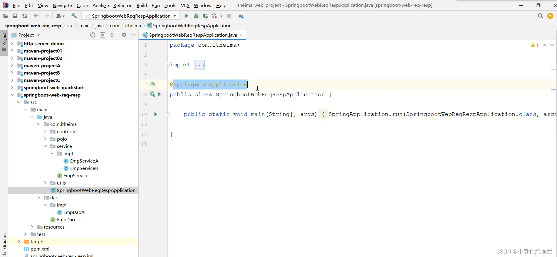The width and height of the screenshot is (557, 257).
Task: Navigate back with the left arrow icon
Action: tap(36, 16)
